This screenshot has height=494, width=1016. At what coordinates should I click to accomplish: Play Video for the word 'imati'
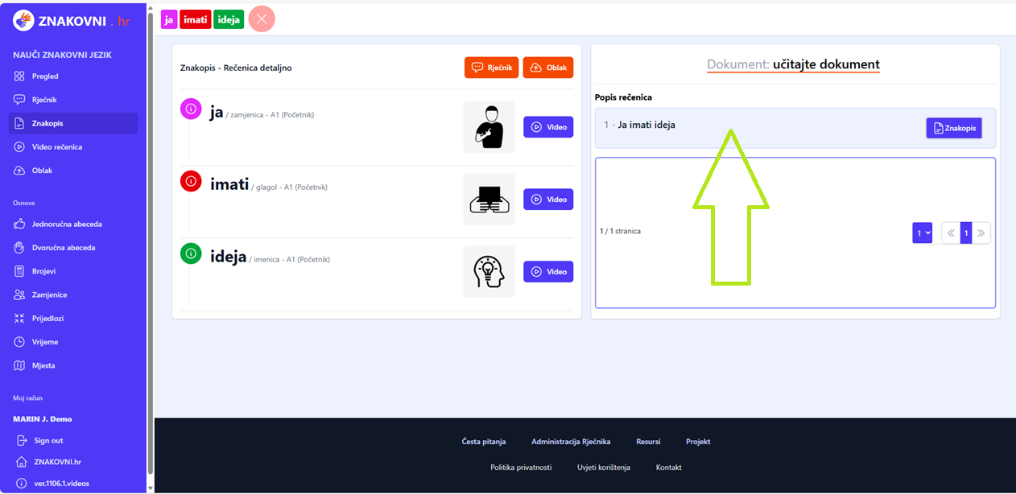coord(548,200)
